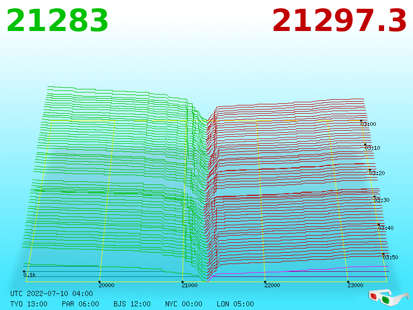Viewport: 413px width, 310px height.
Task: Click the TYO 13:00 clock
Action: click(29, 304)
